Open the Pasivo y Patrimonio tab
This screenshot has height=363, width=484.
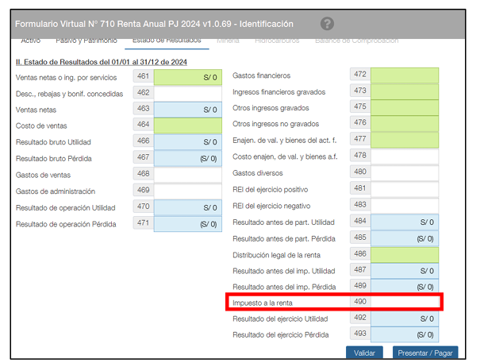[x=86, y=41]
